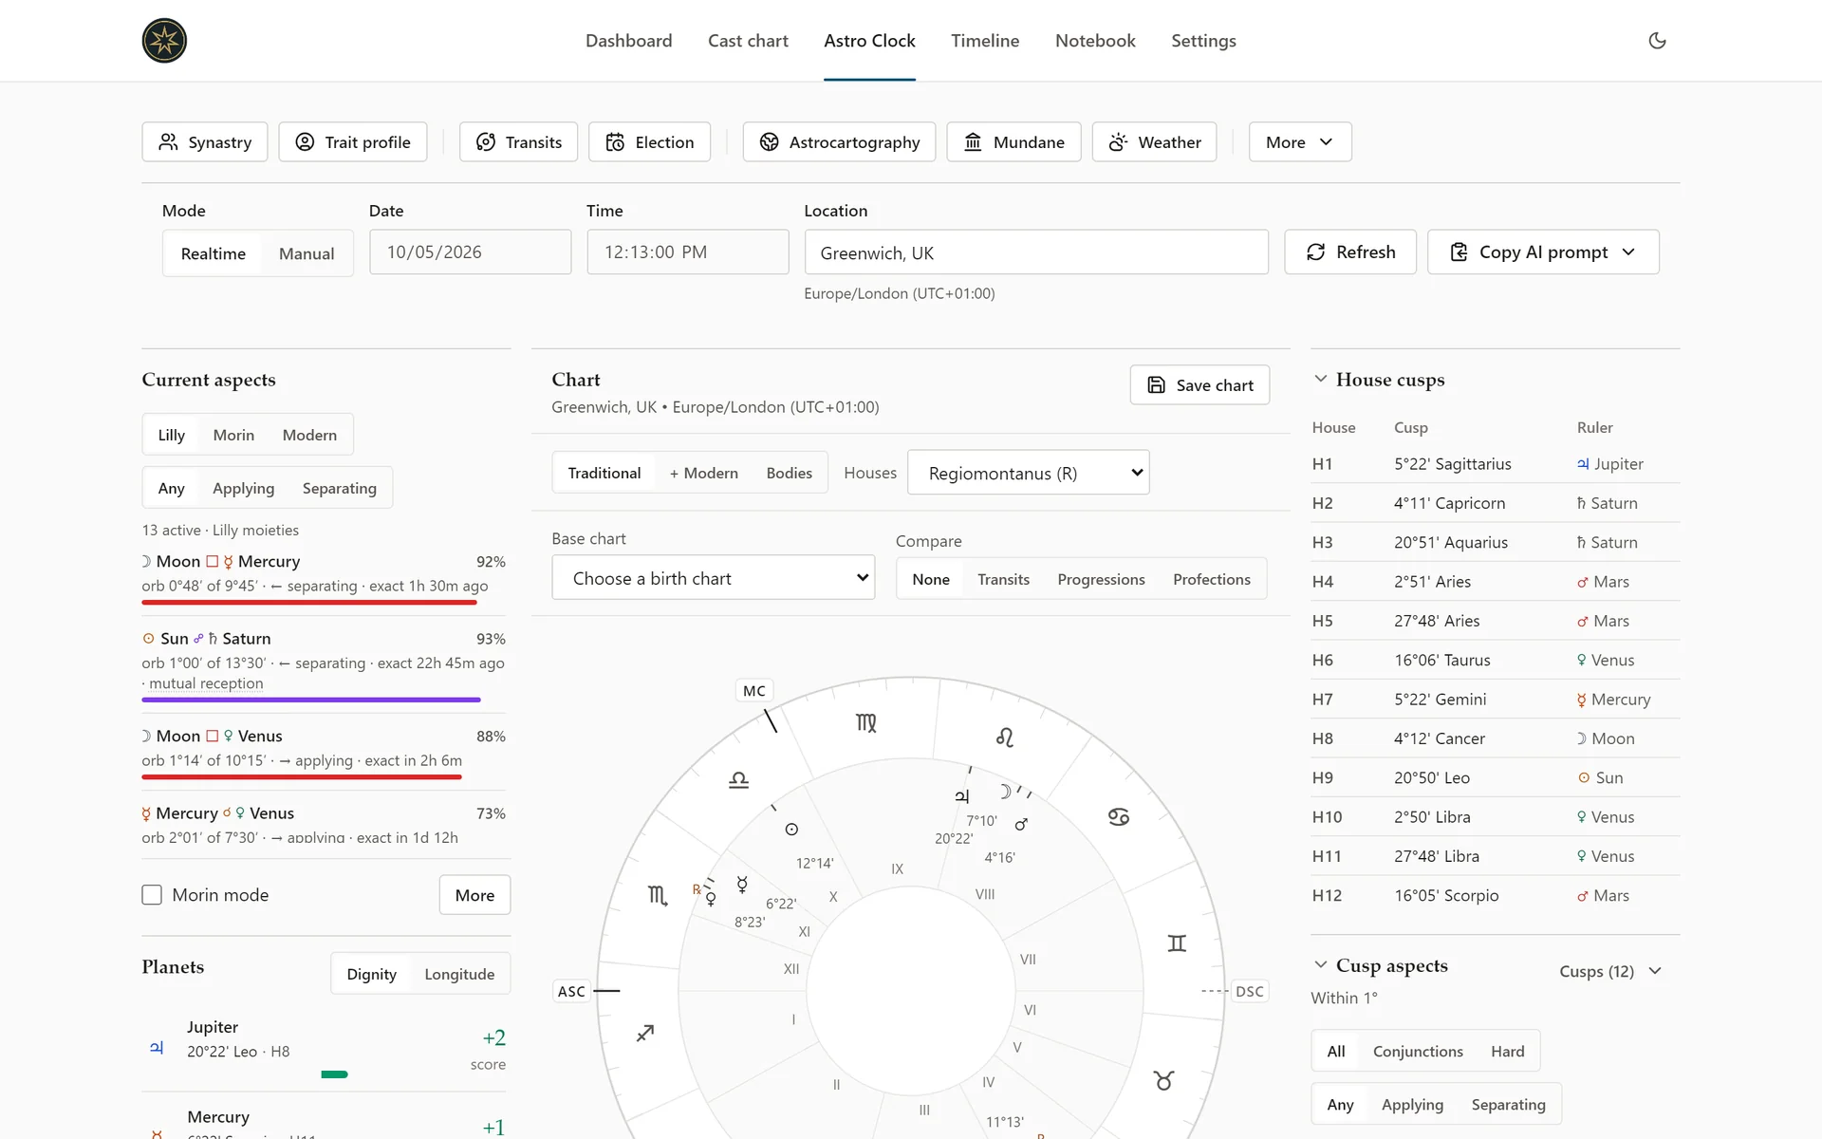Open Copy AI prompt dropdown

(x=1543, y=252)
